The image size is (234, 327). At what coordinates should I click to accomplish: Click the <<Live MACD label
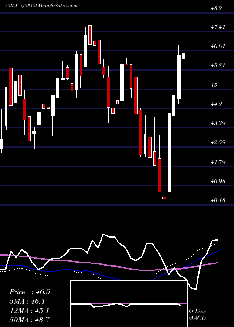(197, 314)
